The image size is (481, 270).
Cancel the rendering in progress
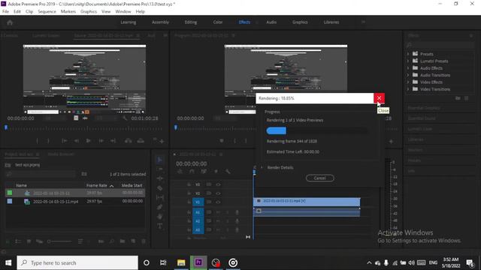click(319, 178)
